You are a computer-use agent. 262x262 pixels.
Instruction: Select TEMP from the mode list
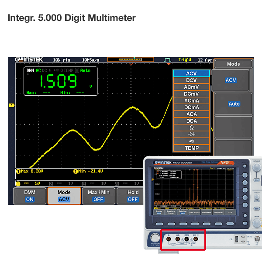point(191,148)
